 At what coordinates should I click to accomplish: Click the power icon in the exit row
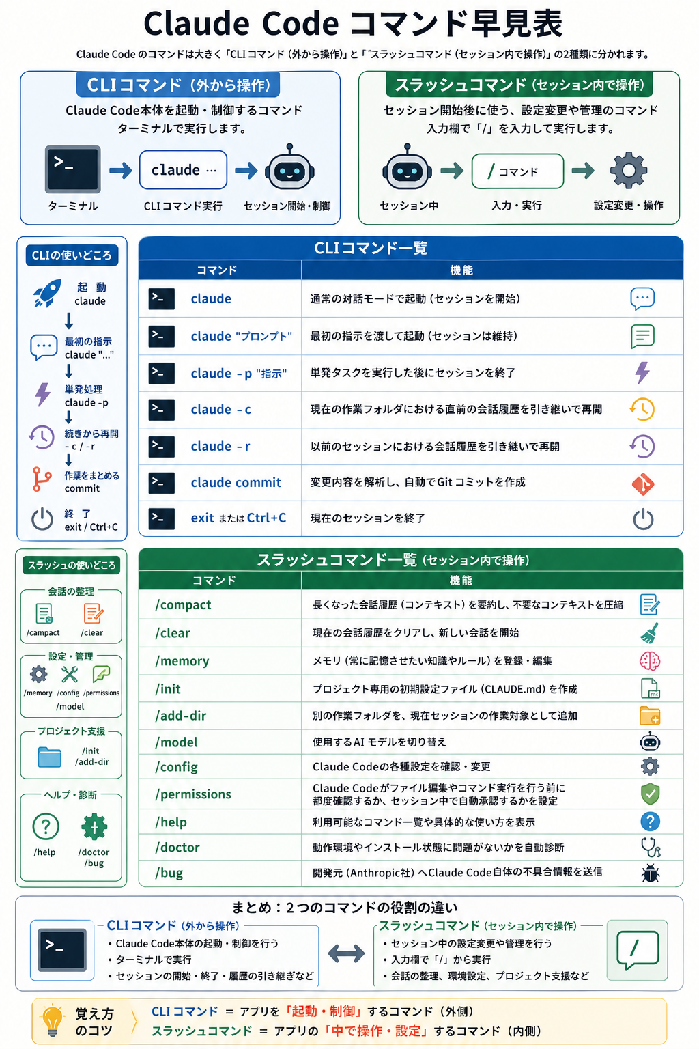(642, 519)
